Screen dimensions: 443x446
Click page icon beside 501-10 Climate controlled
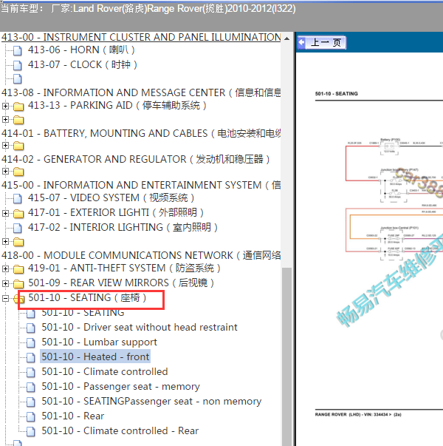(31, 373)
